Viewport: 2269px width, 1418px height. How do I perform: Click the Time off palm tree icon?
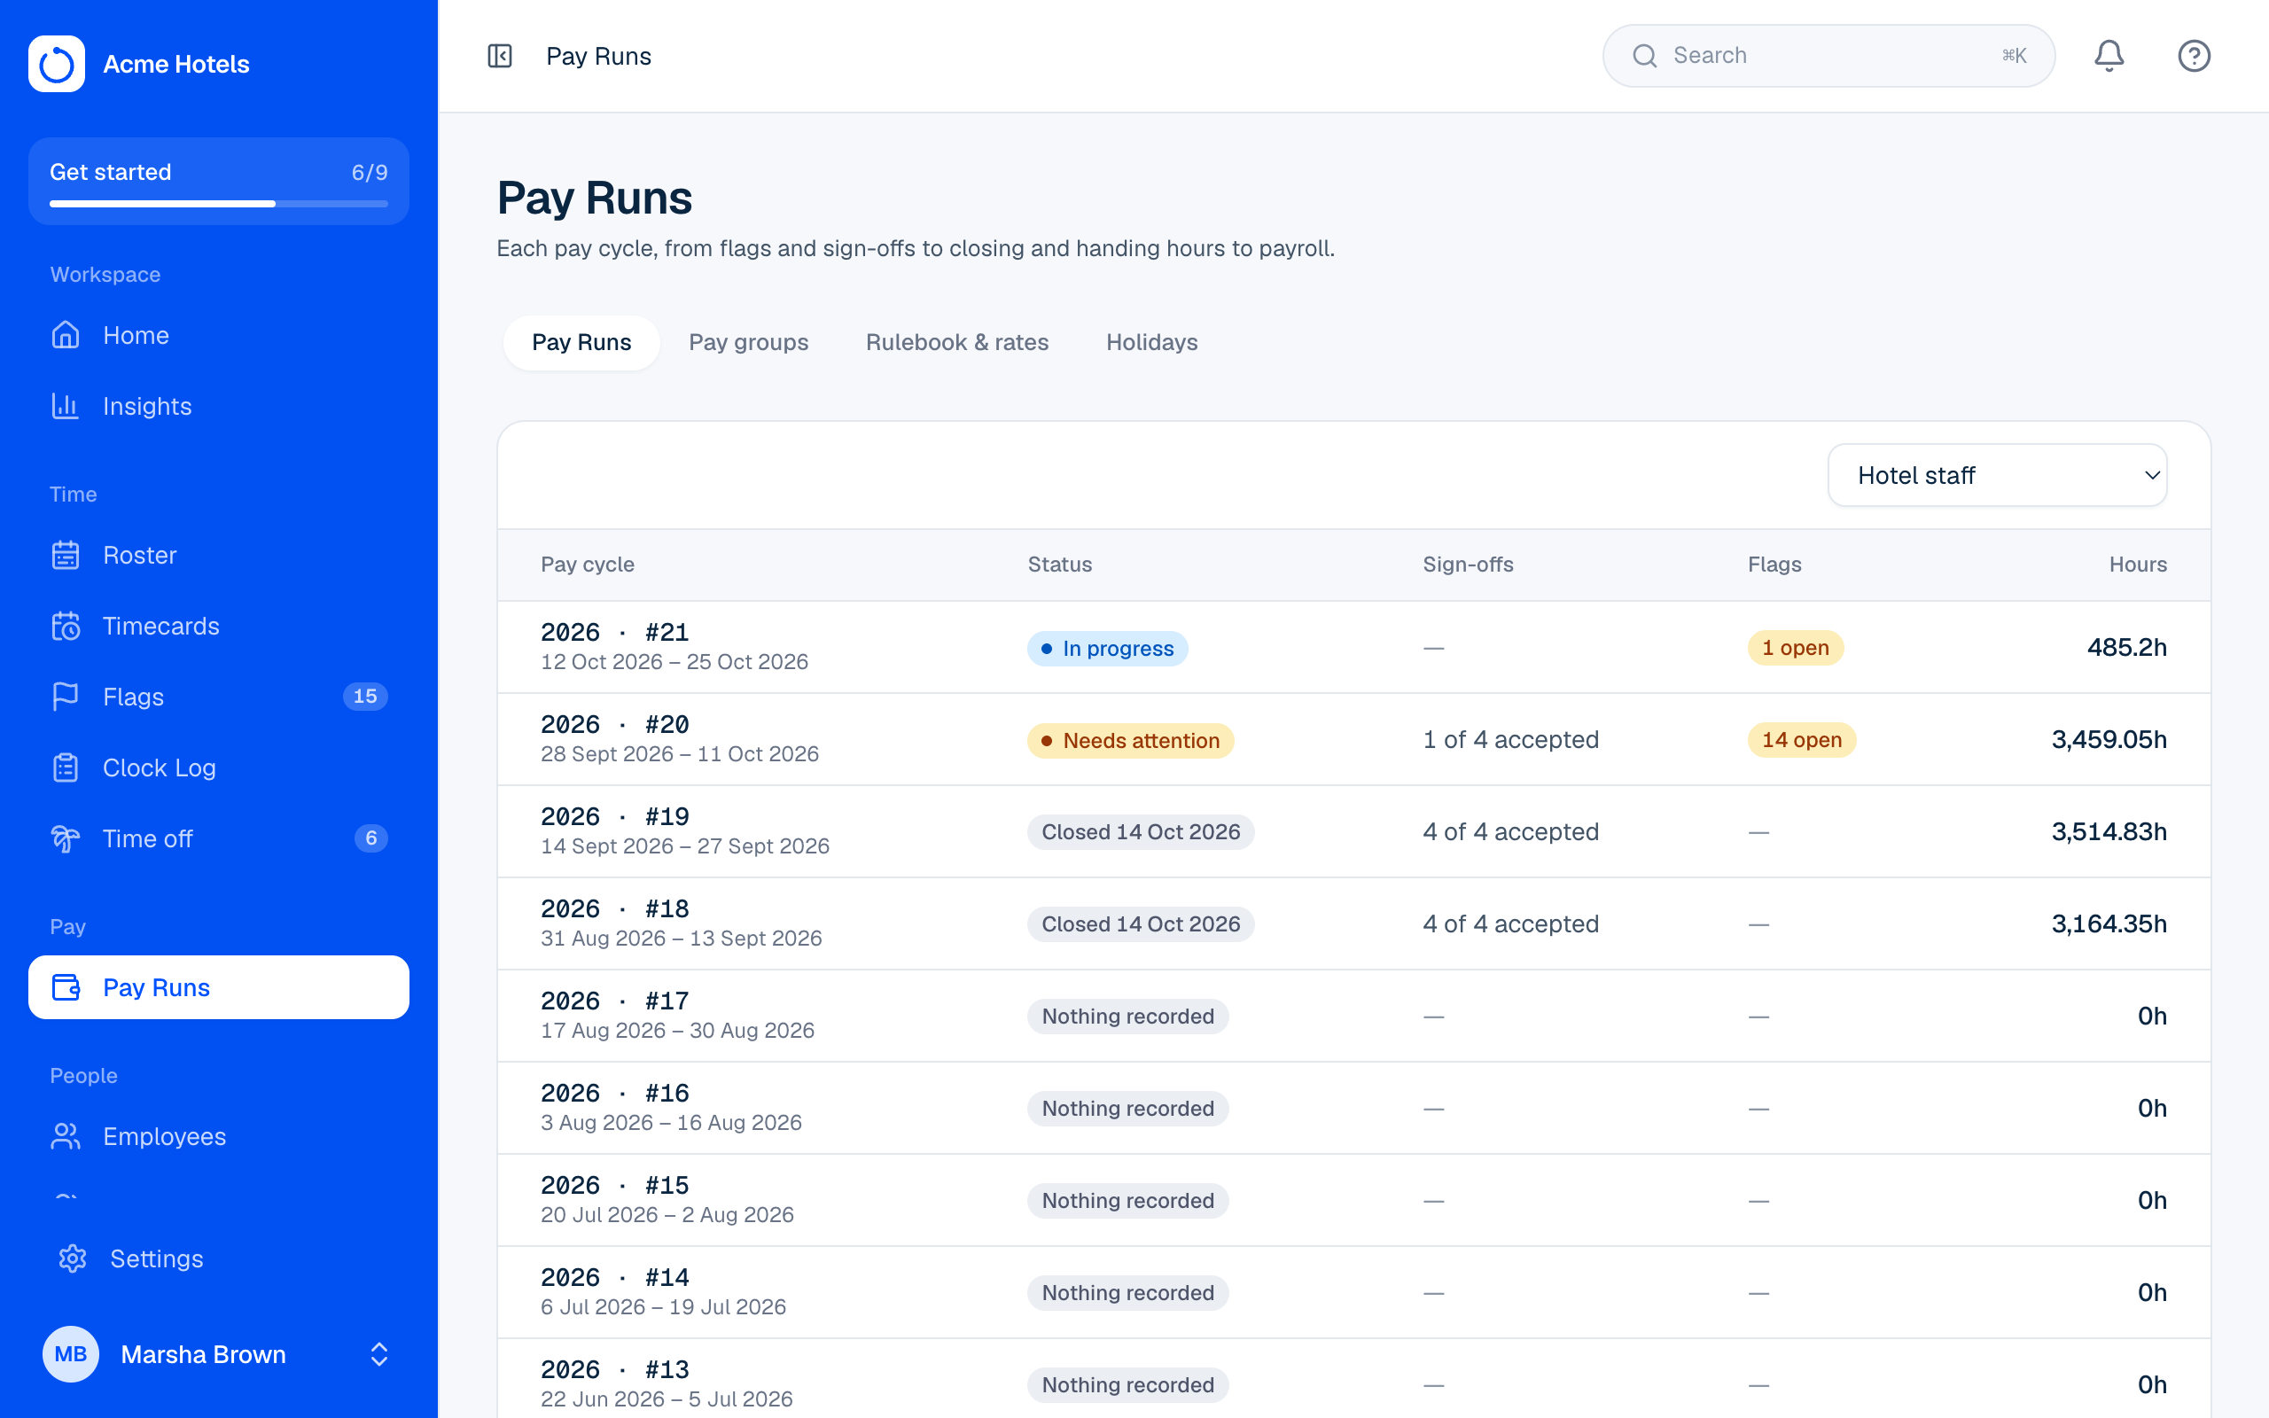66,838
